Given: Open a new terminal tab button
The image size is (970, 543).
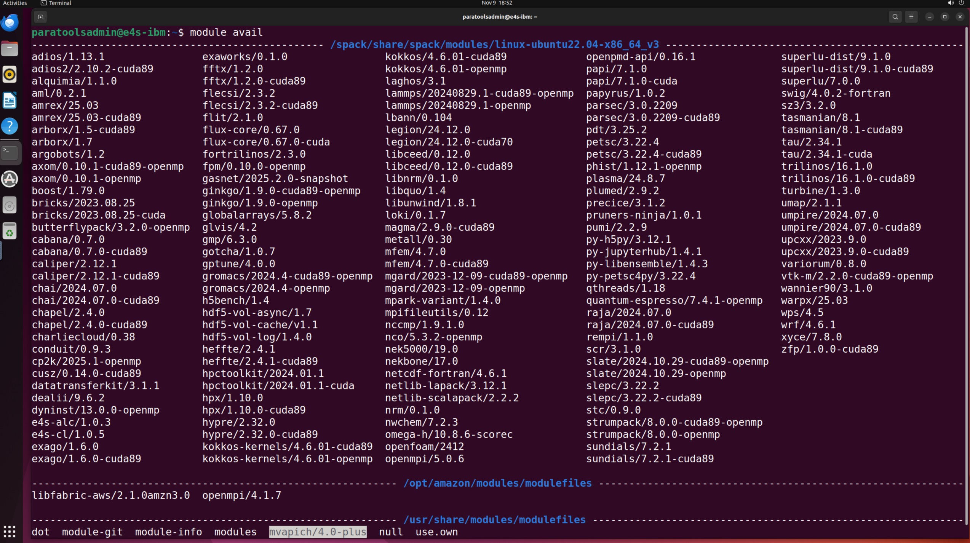Looking at the screenshot, I should tap(40, 17).
